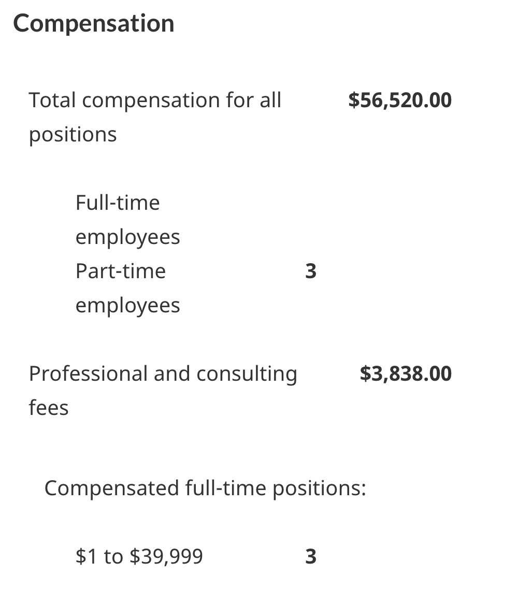This screenshot has height=604, width=518.
Task: Click "full-time positions:" in the subheading
Action: point(276,488)
